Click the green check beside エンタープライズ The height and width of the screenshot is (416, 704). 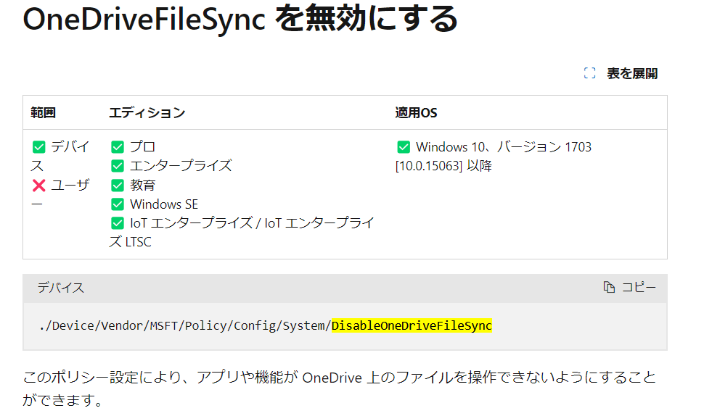[x=118, y=166]
